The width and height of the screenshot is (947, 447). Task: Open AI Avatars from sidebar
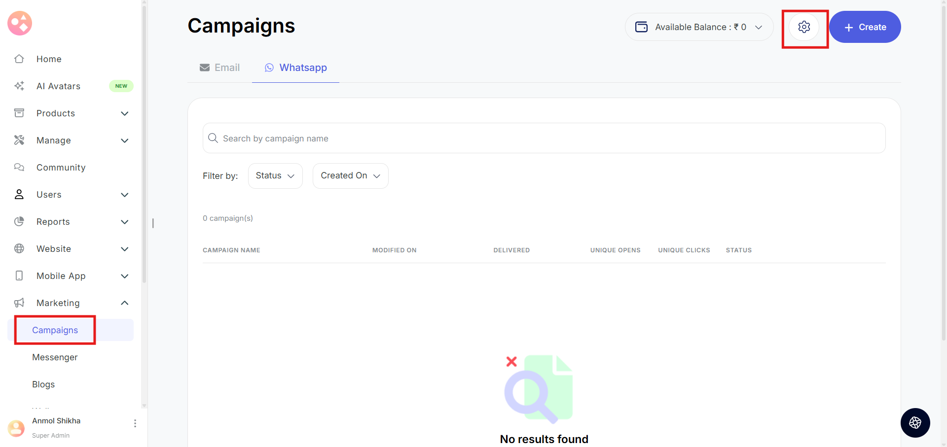click(58, 86)
